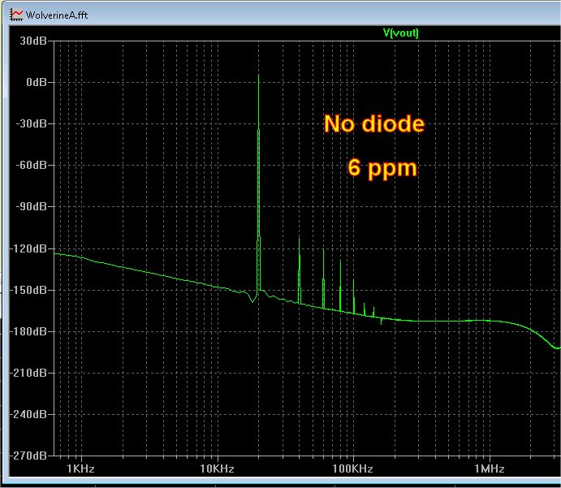Click the 30dB y-axis label
561x488 pixels.
[x=33, y=41]
